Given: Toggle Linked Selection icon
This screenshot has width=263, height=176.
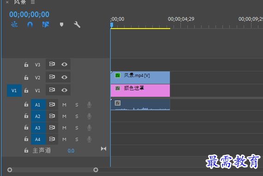Looking at the screenshot, I should point(46,24).
